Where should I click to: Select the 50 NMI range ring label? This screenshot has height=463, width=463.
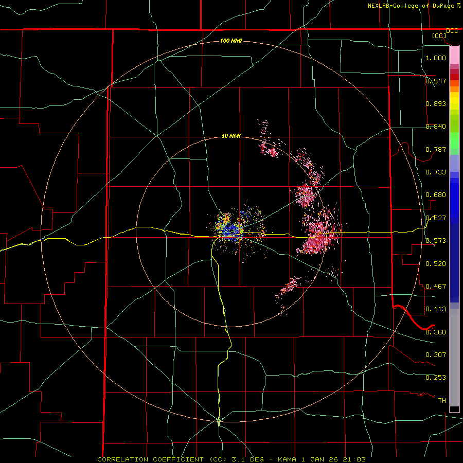pyautogui.click(x=231, y=136)
